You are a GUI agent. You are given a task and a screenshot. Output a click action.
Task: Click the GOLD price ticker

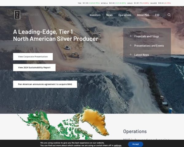pyautogui.click(x=138, y=3)
